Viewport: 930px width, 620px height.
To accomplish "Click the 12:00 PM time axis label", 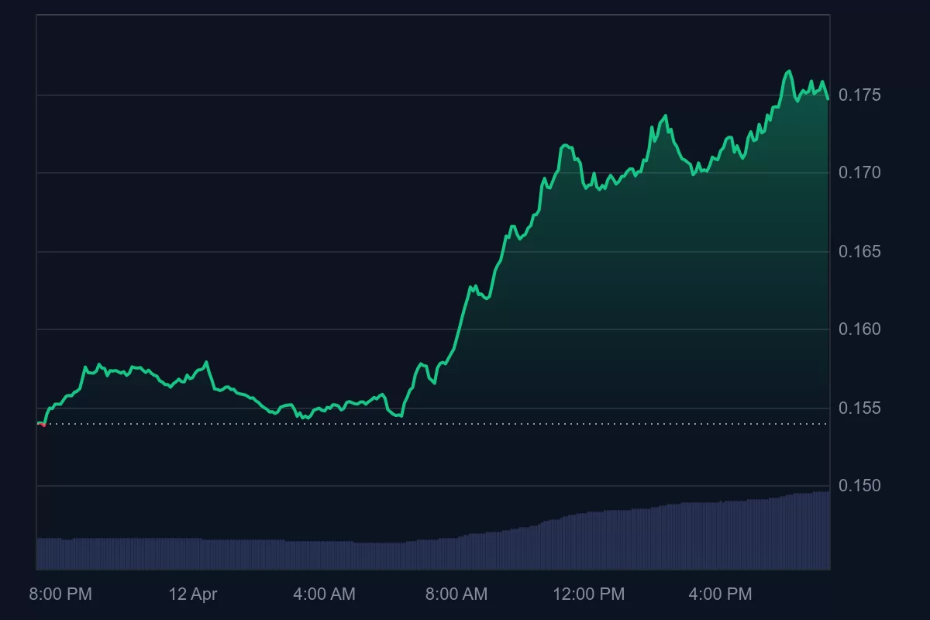I will (x=588, y=594).
